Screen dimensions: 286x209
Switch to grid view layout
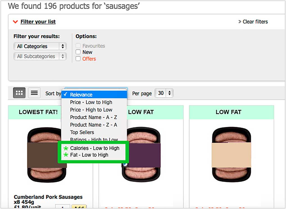pos(19,93)
